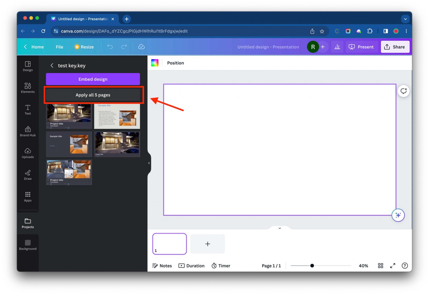Open the Elements panel
Image resolution: width=429 pixels, height=294 pixels.
pyautogui.click(x=28, y=88)
